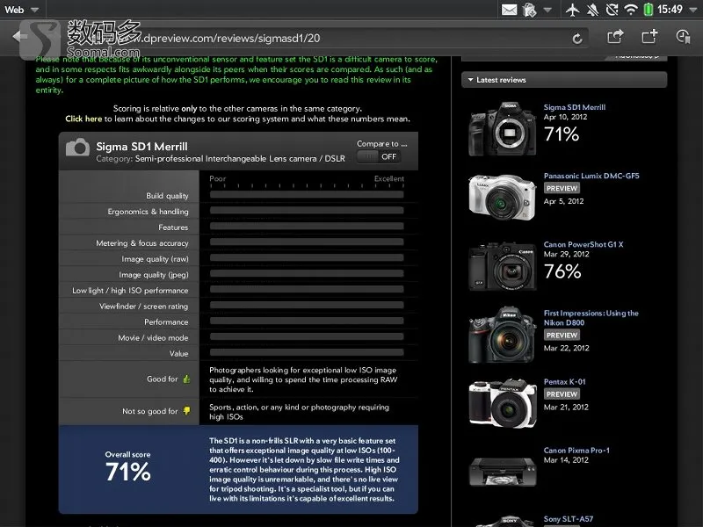Screen dimensions: 703x527
Task: Tap the muted bell icon
Action: [x=592, y=10]
